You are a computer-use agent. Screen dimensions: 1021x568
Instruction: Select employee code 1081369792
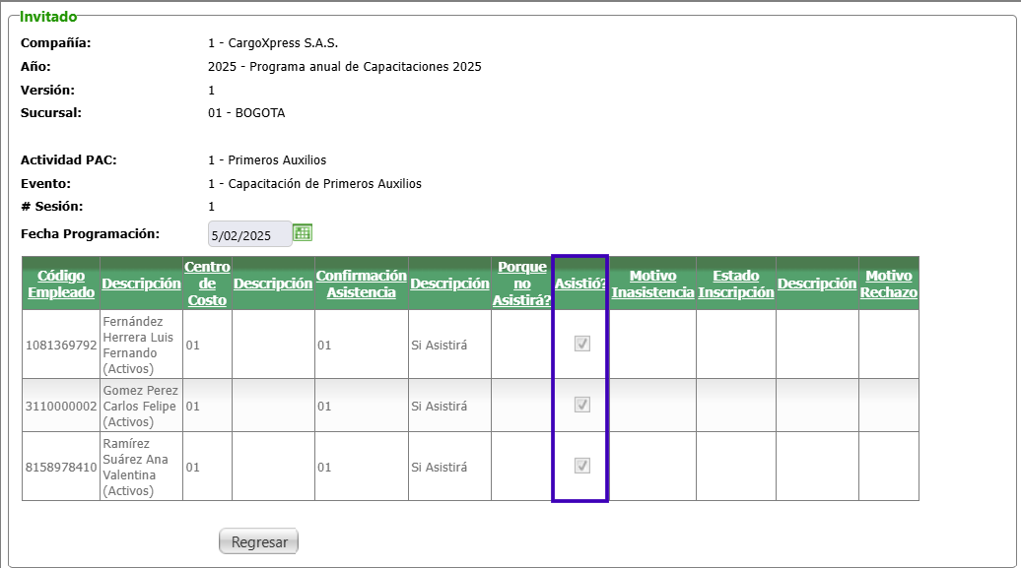[x=61, y=345]
